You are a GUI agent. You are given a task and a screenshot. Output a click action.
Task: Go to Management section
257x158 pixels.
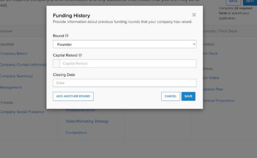(x=11, y=87)
